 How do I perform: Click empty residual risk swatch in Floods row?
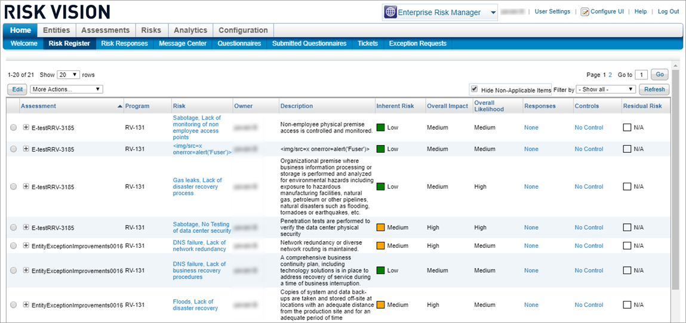627,304
